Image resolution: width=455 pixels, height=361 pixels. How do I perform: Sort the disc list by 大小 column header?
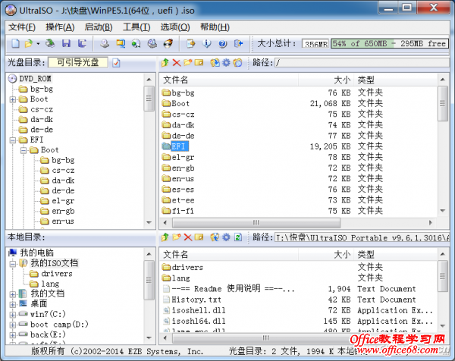click(x=326, y=80)
